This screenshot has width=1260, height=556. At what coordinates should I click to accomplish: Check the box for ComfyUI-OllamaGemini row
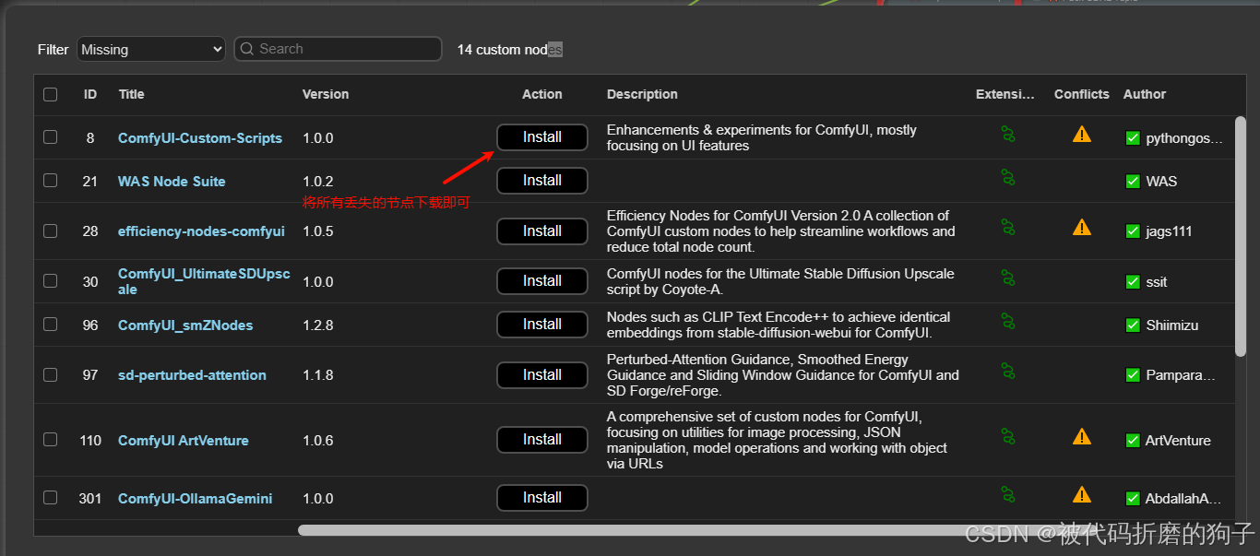50,497
